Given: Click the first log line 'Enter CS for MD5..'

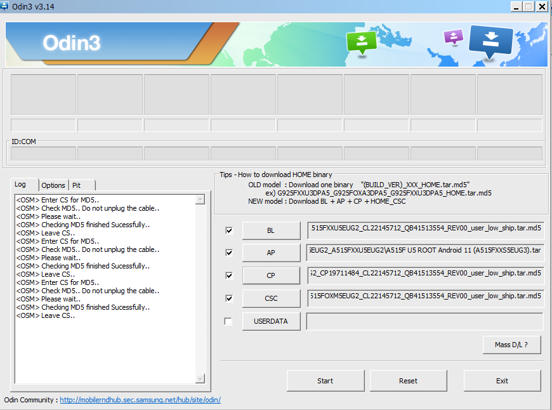Looking at the screenshot, I should click(57, 200).
